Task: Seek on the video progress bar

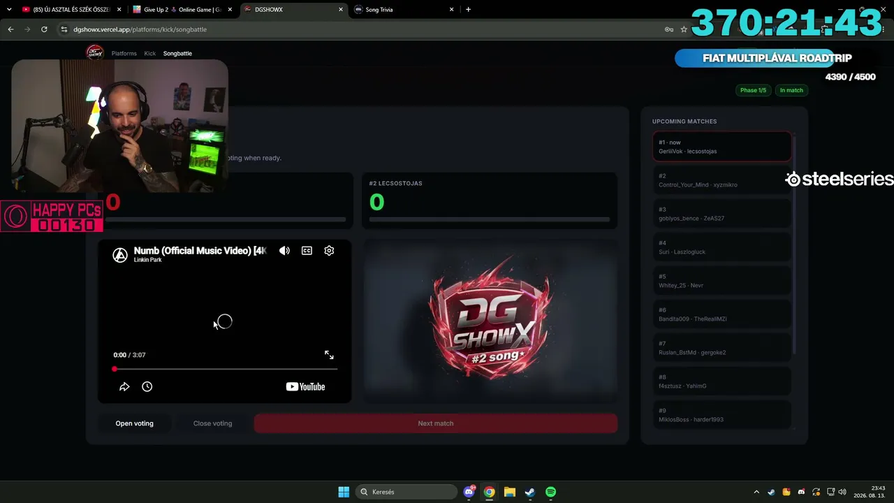Action: (225, 369)
